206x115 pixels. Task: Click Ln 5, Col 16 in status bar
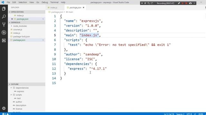(169, 114)
